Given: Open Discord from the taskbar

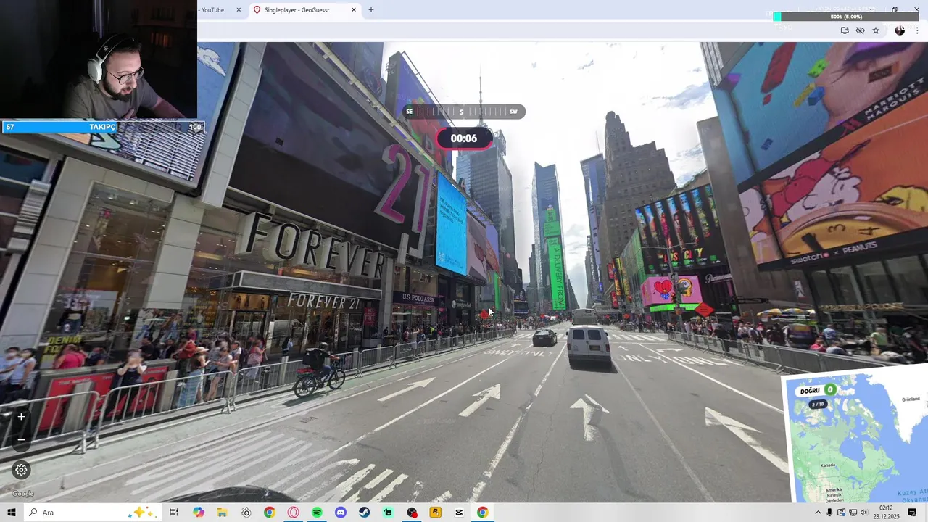Looking at the screenshot, I should 341,513.
